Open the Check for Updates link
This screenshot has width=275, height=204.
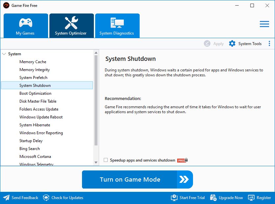[67, 198]
